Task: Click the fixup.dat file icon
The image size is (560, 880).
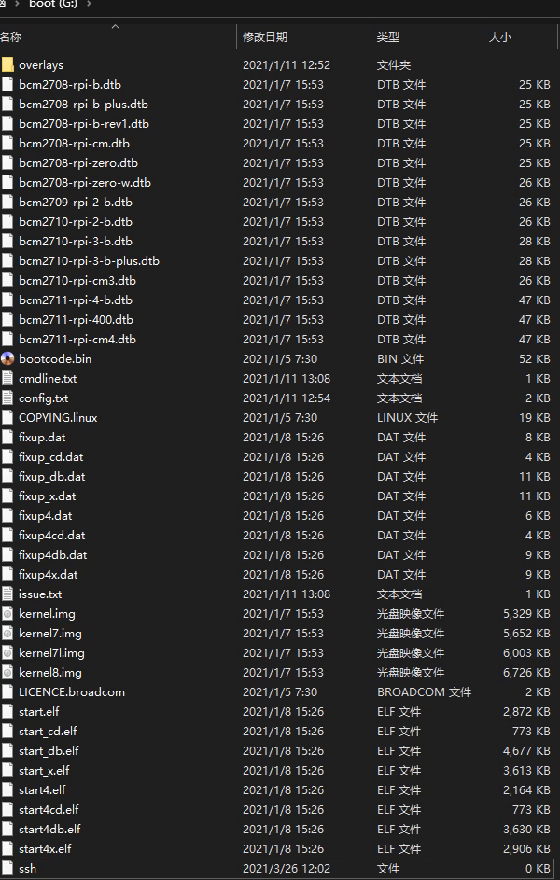Action: tap(7, 438)
